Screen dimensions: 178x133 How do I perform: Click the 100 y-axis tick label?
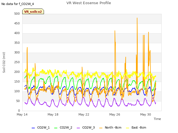pos(17,91)
